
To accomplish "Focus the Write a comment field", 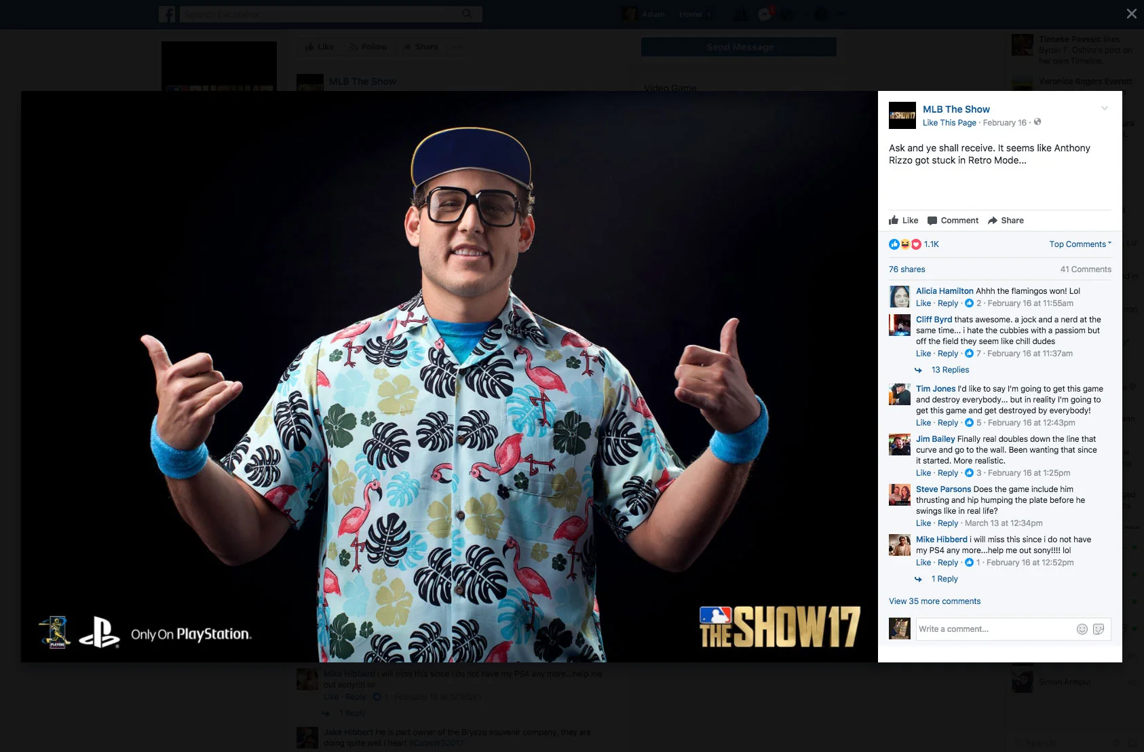I will pyautogui.click(x=994, y=629).
